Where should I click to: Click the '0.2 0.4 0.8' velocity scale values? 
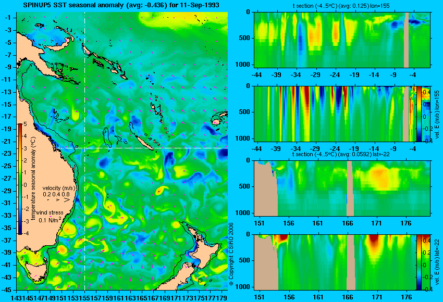(56, 194)
